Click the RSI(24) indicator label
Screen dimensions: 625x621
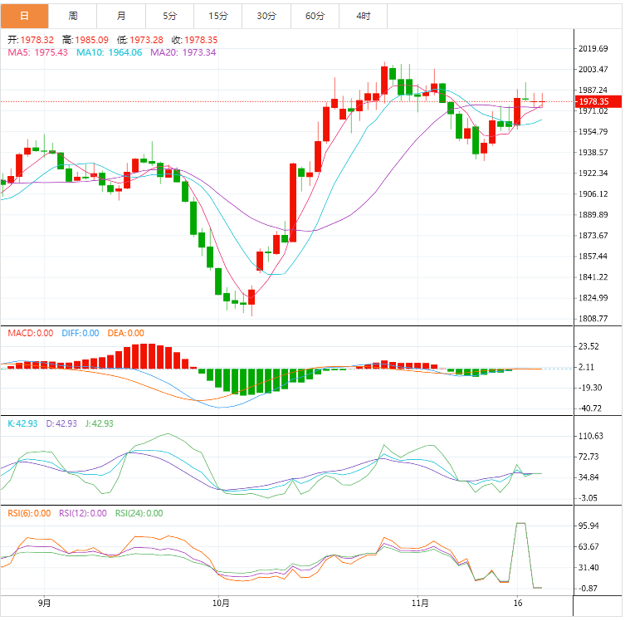coord(139,513)
